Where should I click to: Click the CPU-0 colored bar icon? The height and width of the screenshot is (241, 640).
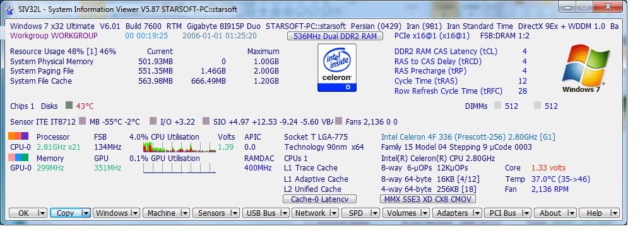tap(18, 137)
